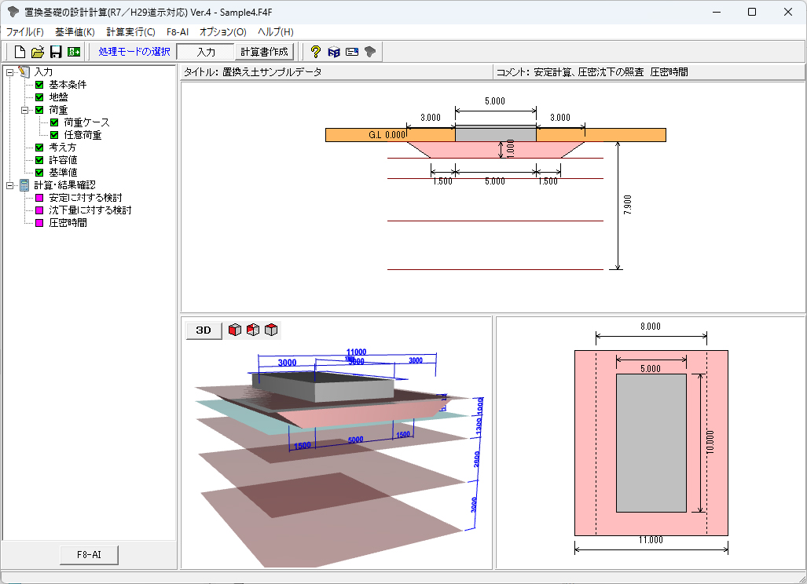Toggle the 地盤 checkbox

[x=39, y=97]
